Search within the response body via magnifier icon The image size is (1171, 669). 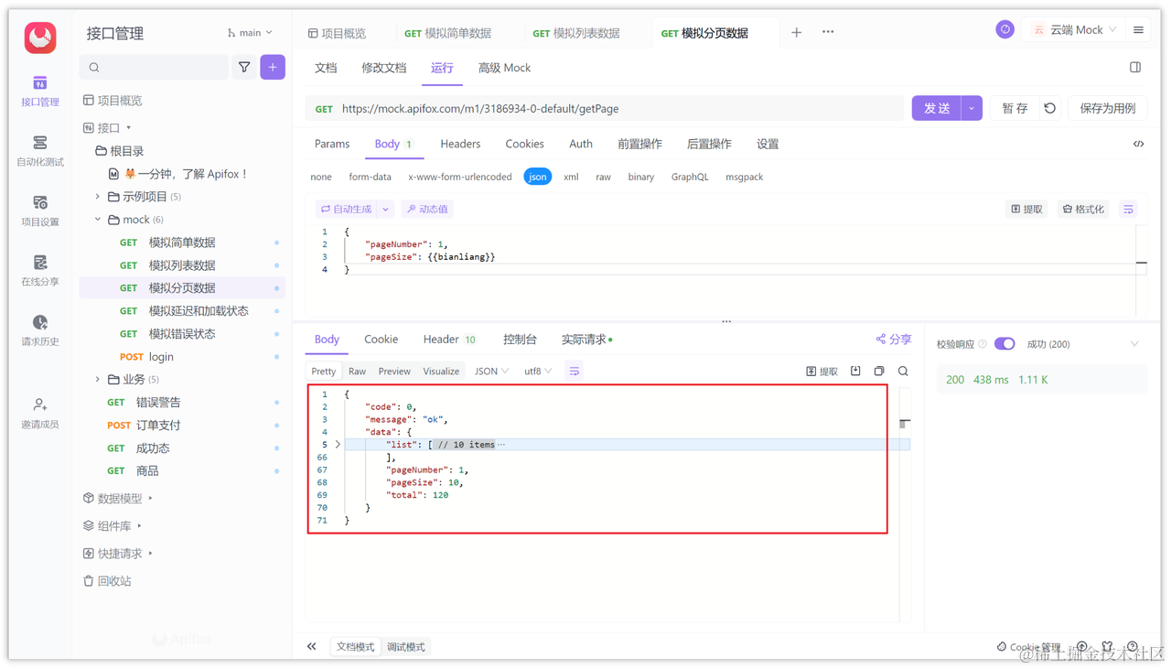coord(901,370)
